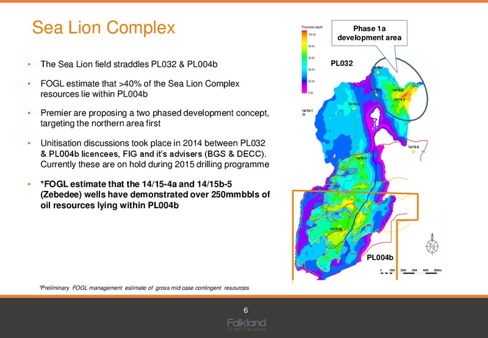Screen dimensions: 488x338
Task: Click the yellow 14/10-6 well marker
Action: [x=354, y=109]
